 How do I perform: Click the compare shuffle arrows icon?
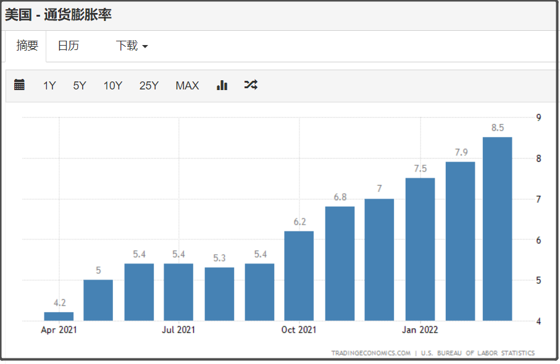click(x=251, y=85)
